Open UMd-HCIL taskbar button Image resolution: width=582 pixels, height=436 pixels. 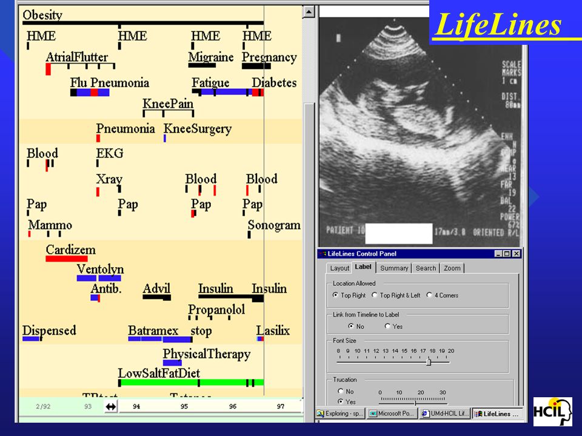point(445,414)
